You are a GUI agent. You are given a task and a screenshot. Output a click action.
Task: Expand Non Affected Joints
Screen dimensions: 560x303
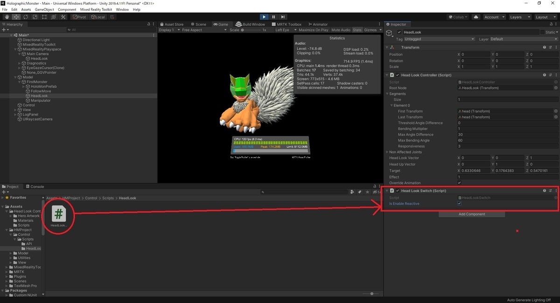point(387,152)
